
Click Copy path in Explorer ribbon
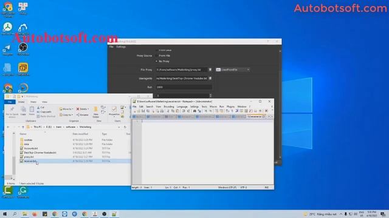(44, 112)
